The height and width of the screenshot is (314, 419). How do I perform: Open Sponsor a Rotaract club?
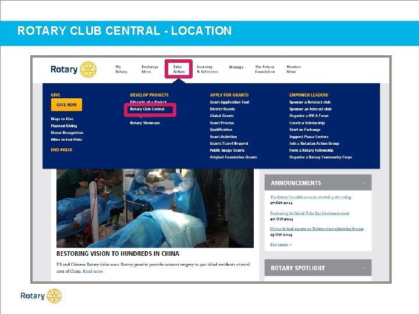pos(310,102)
